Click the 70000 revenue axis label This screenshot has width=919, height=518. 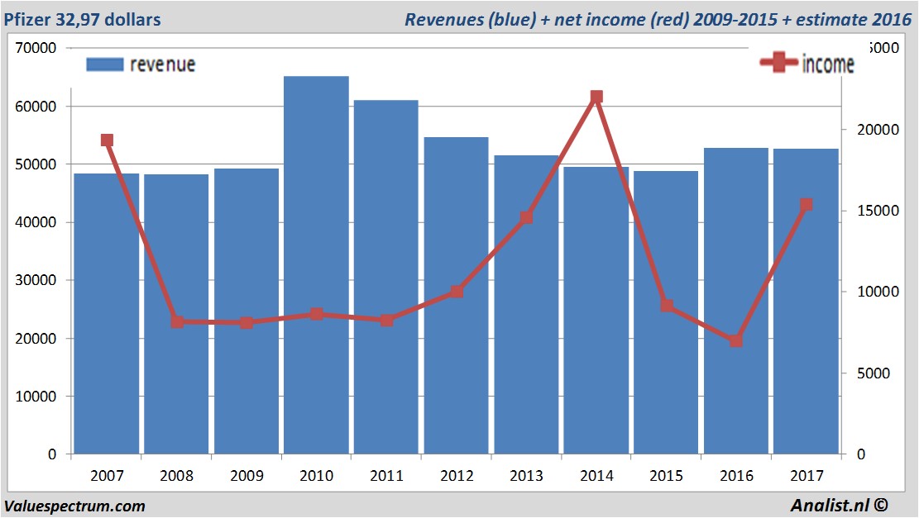click(36, 48)
